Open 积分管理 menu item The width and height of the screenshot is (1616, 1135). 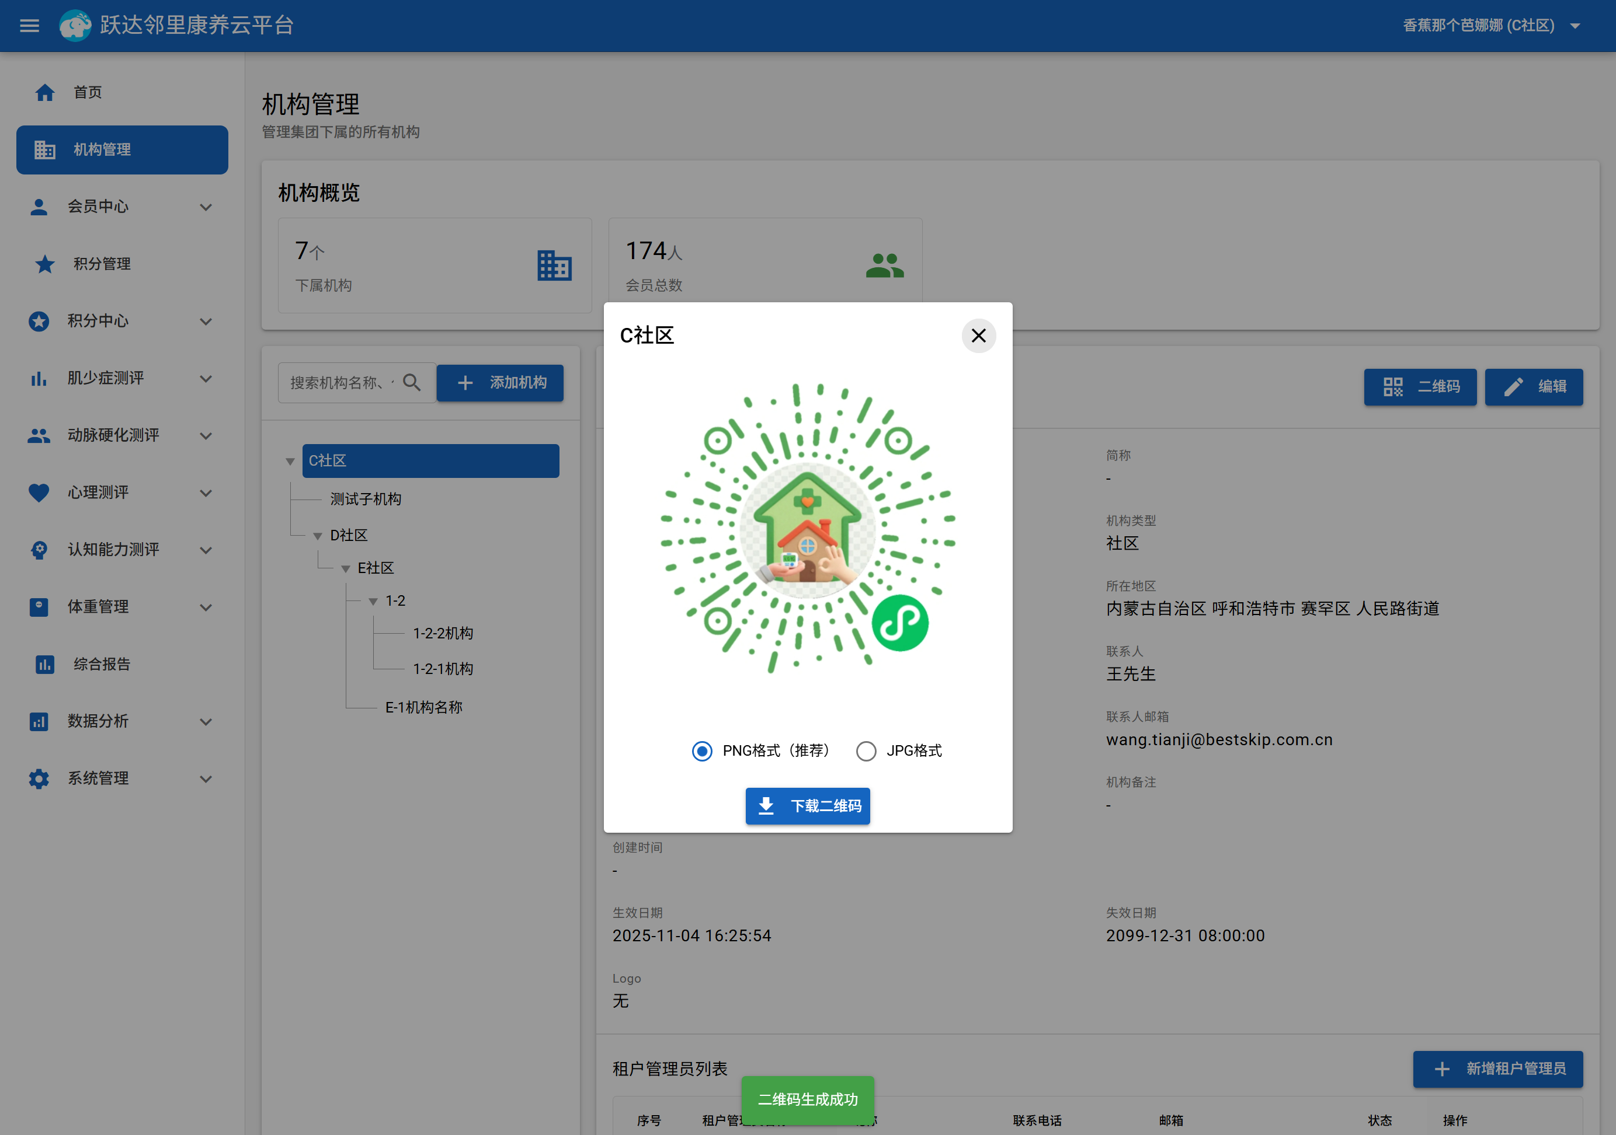pos(123,264)
